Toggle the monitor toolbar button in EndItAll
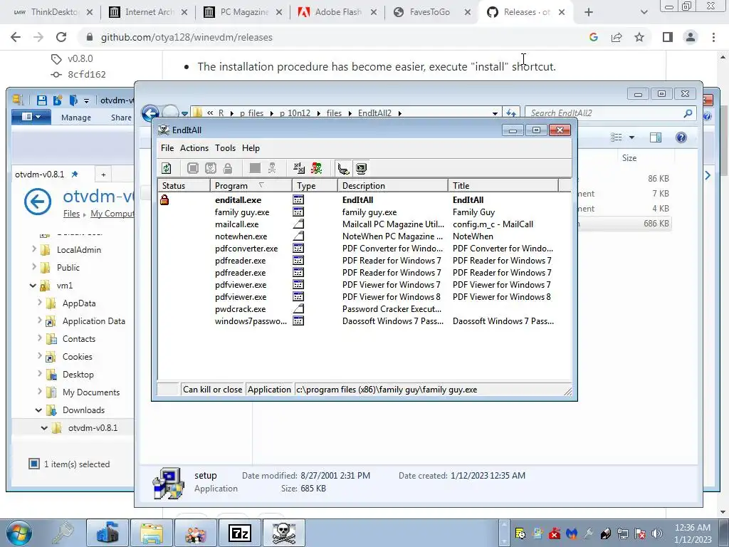 pyautogui.click(x=361, y=168)
